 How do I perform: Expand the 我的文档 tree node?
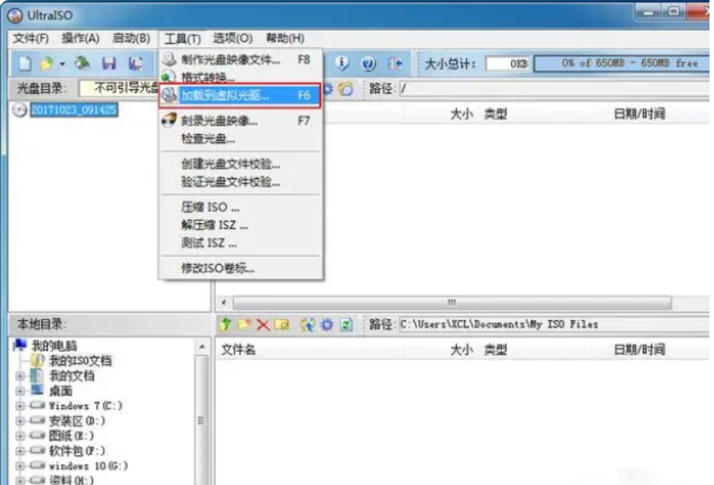(20, 376)
